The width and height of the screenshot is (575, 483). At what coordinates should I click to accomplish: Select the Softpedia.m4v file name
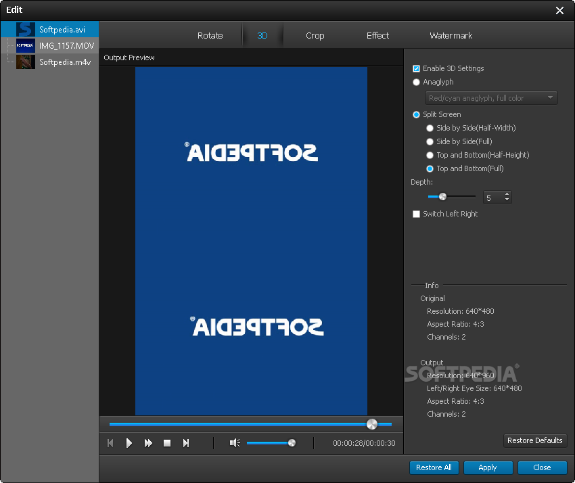pyautogui.click(x=65, y=62)
